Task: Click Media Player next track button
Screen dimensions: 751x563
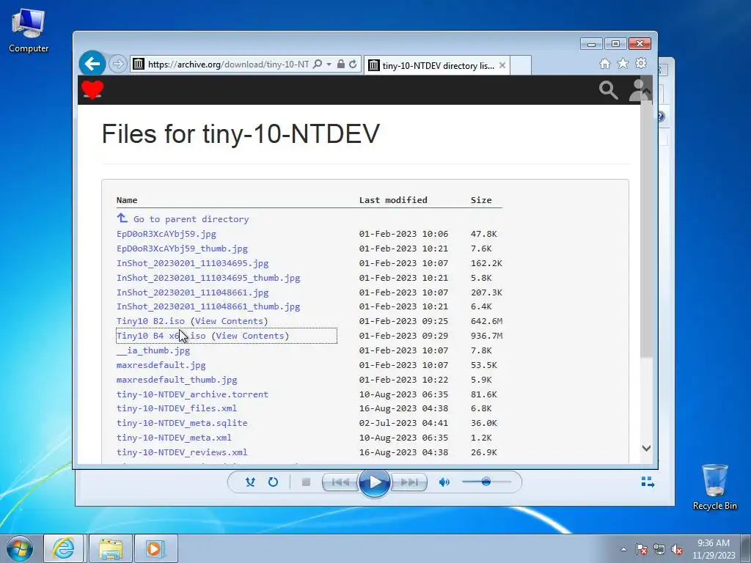Action: [409, 482]
